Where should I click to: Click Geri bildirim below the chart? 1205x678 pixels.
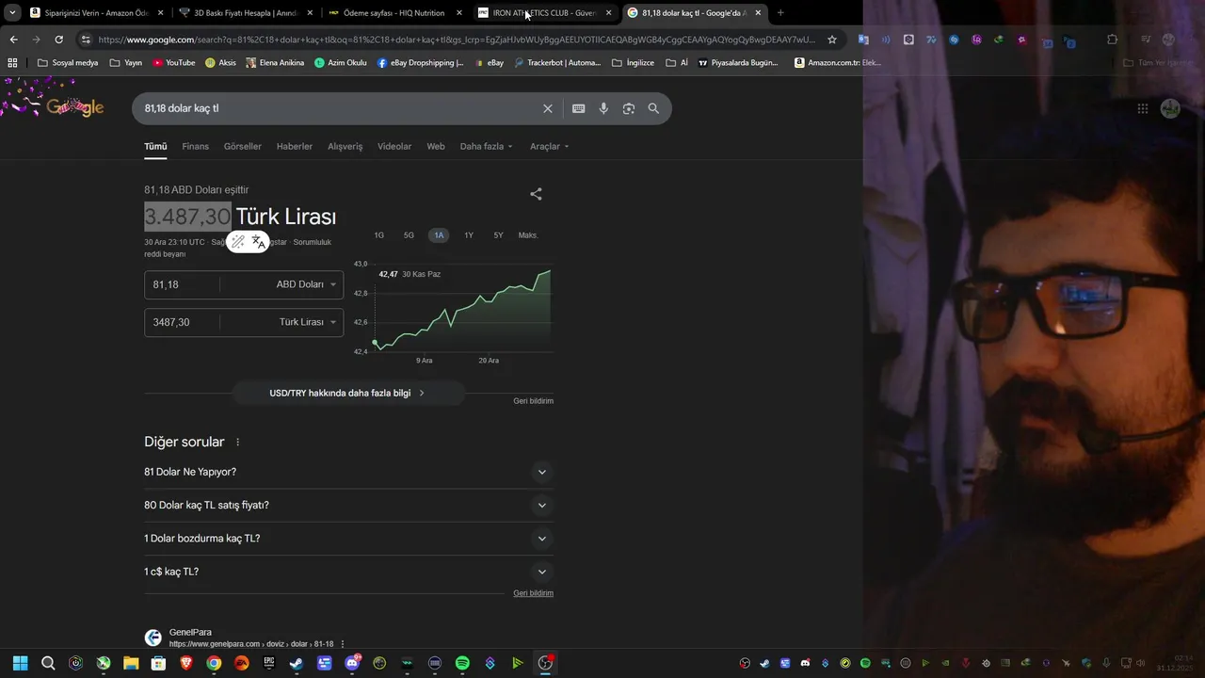[x=533, y=401]
